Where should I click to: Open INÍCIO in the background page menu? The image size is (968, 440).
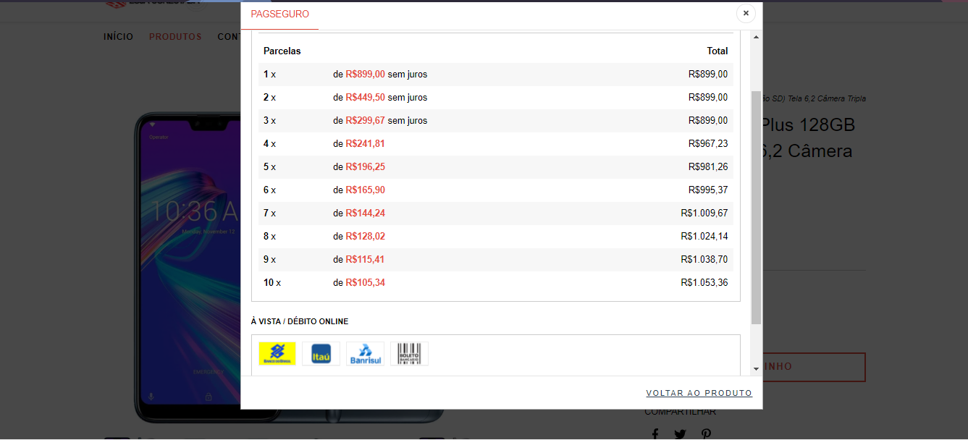(118, 37)
